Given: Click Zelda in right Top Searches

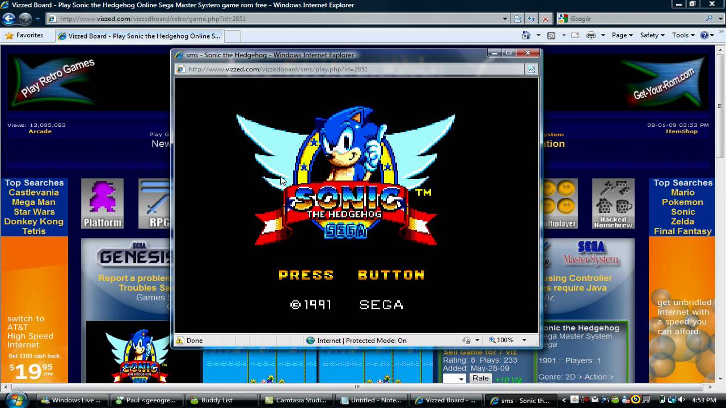Looking at the screenshot, I should (x=682, y=222).
